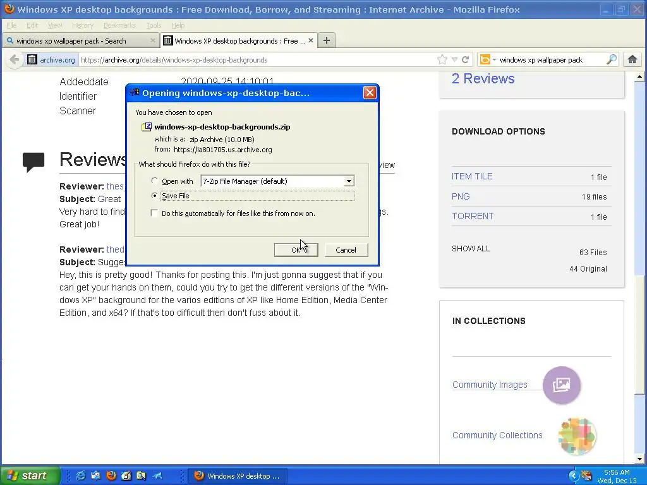Click the archive.org site identity icon

pyautogui.click(x=32, y=60)
